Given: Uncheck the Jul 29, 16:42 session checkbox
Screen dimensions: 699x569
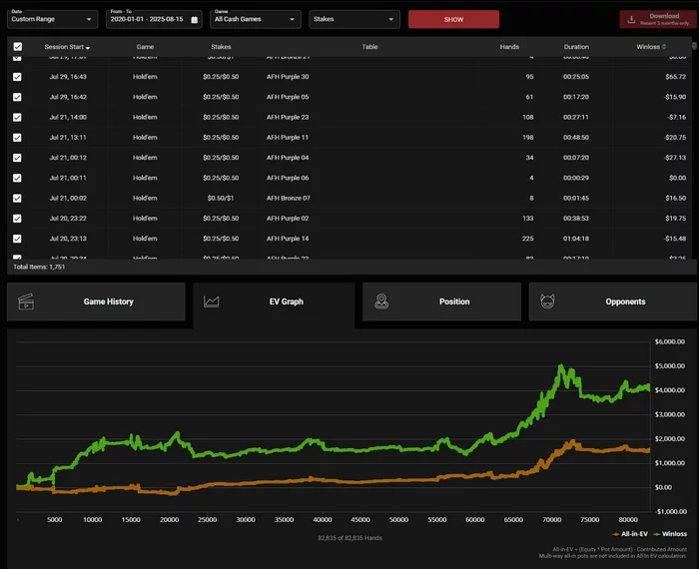Looking at the screenshot, I should (x=17, y=97).
